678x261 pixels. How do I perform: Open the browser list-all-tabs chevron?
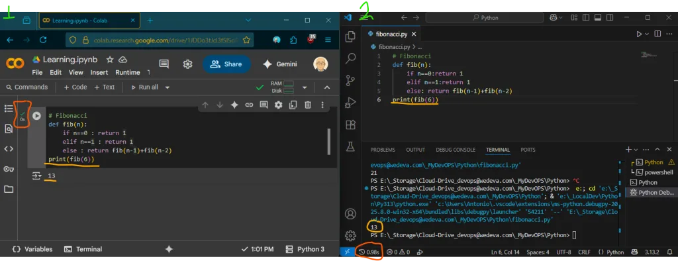248,21
